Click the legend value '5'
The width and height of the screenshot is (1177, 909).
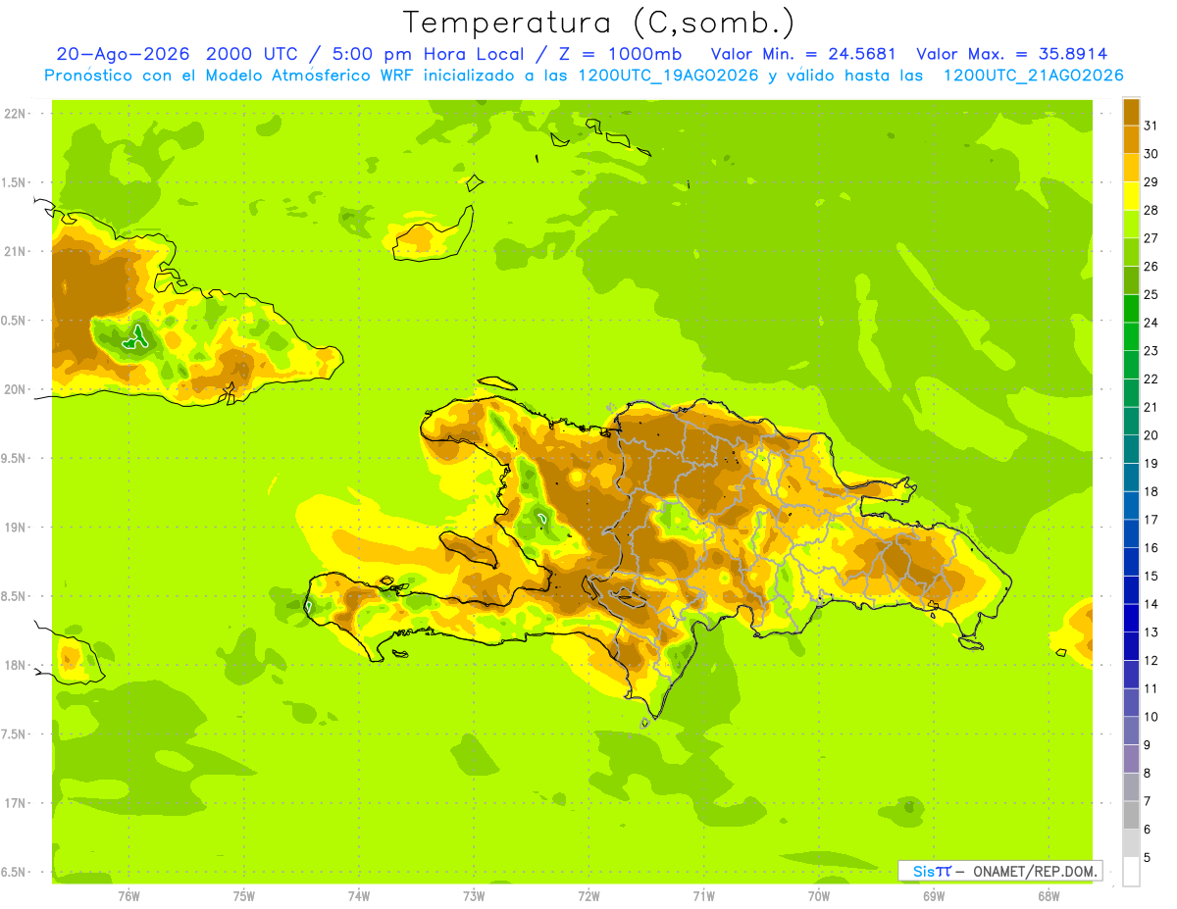tap(1148, 857)
